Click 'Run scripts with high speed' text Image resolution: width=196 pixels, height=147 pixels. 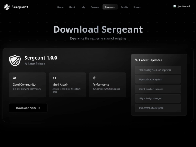coord(106,89)
